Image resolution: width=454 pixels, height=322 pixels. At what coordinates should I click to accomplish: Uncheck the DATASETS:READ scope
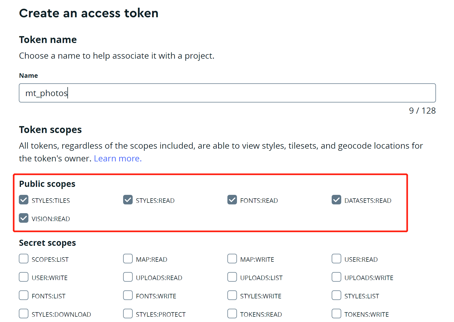coord(336,200)
